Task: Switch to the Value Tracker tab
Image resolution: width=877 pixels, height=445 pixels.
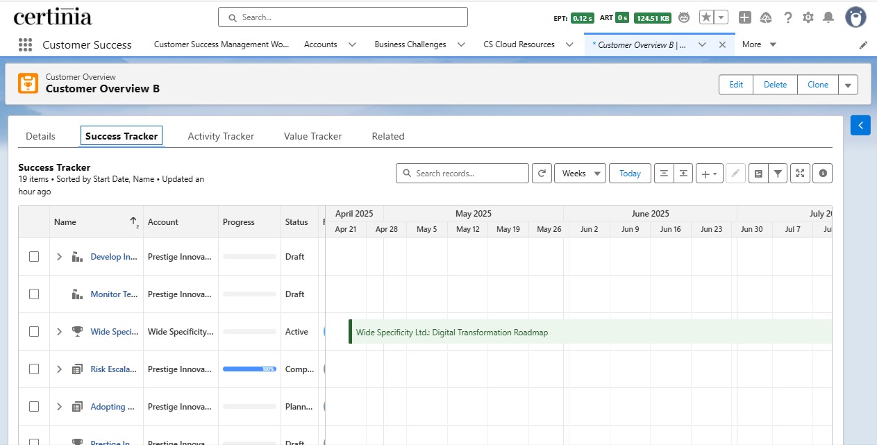Action: 312,136
